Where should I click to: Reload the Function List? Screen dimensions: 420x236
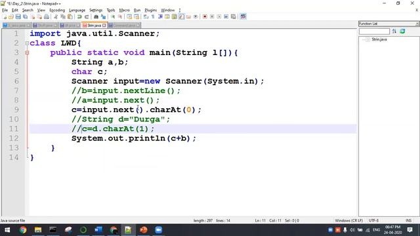coord(402,31)
